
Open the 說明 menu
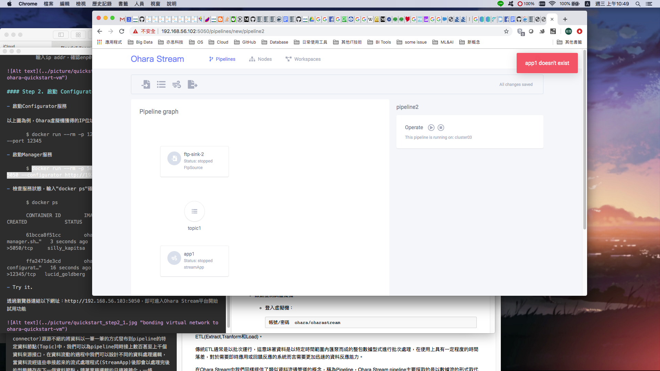tap(172, 4)
